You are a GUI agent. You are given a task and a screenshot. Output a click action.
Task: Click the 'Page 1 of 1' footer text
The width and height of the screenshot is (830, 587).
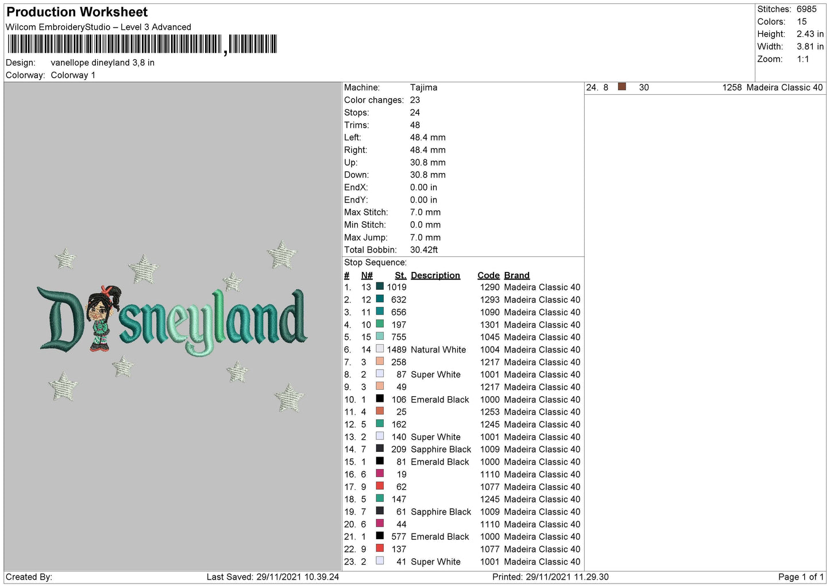(801, 577)
